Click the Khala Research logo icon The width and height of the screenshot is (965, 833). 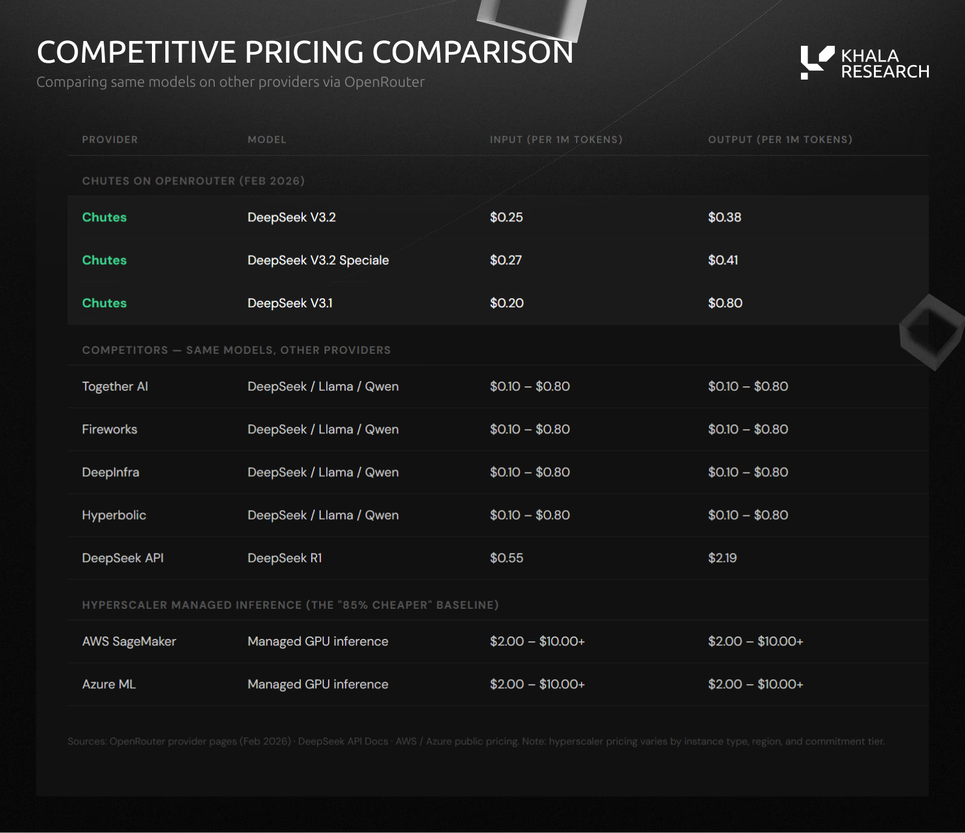pos(817,63)
